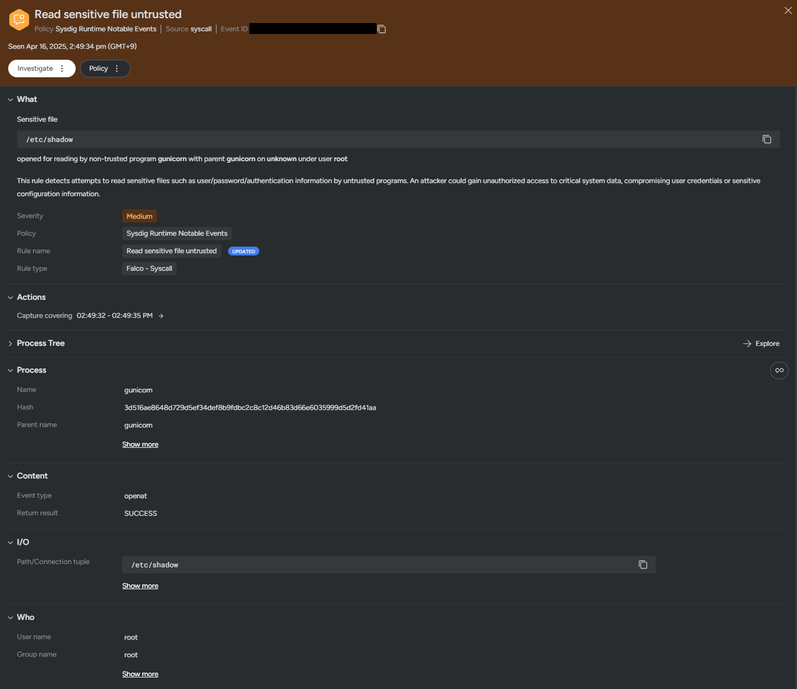Copy the sensitive file path /etc/shadow
797x689 pixels.
(767, 139)
